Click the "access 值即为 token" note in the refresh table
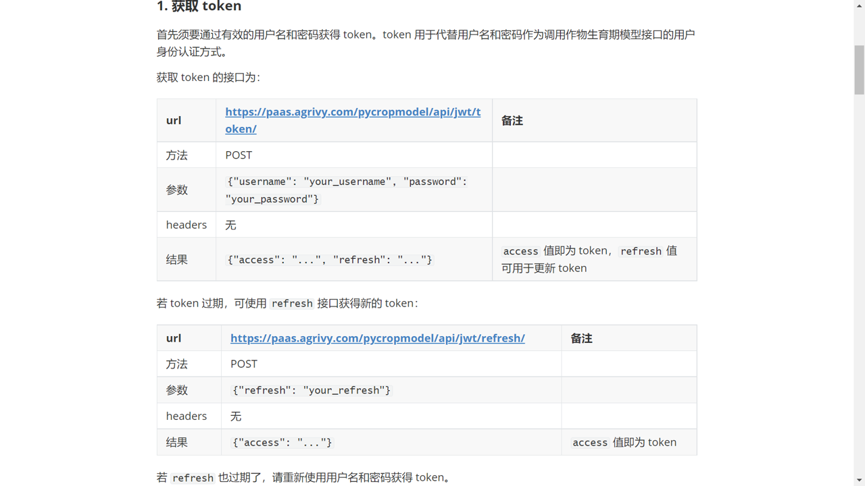 pos(624,443)
